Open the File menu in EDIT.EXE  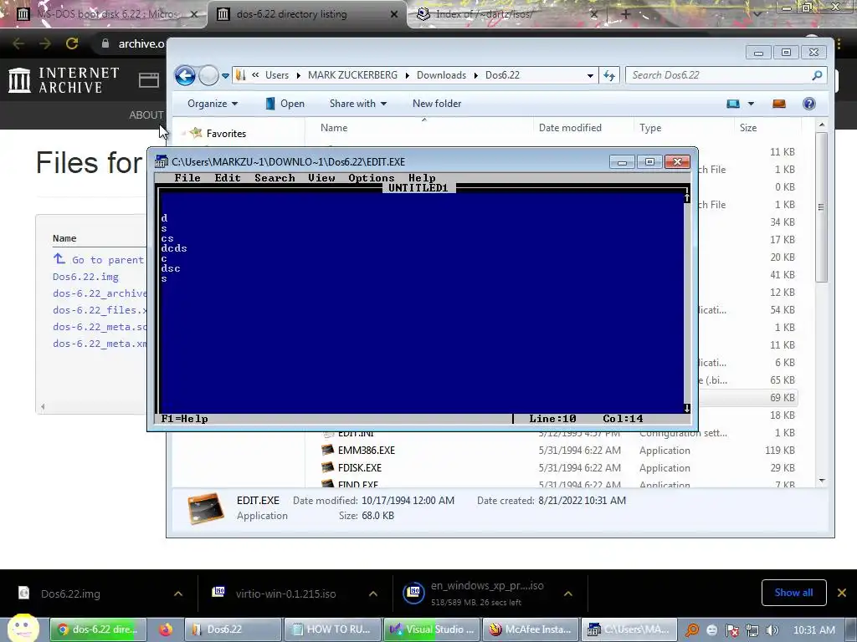187,178
